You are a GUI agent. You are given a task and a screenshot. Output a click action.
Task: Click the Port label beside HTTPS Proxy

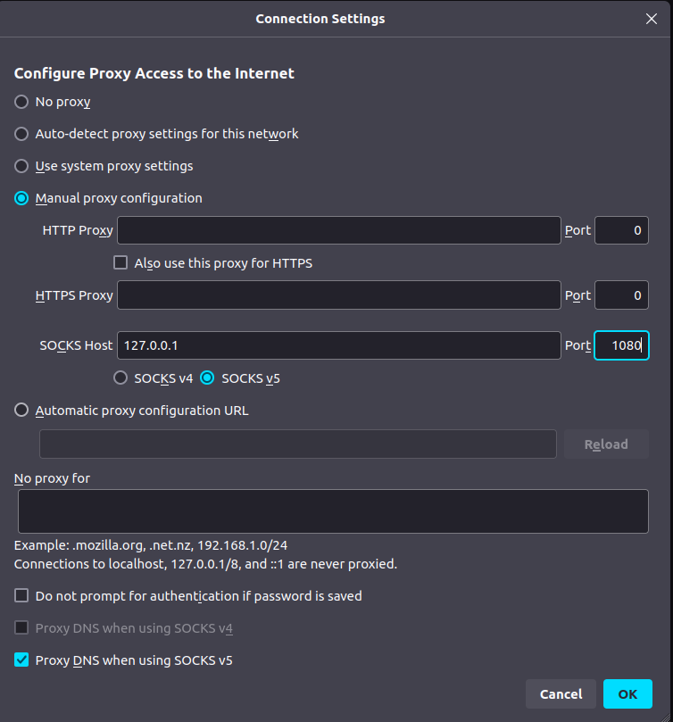coord(577,295)
